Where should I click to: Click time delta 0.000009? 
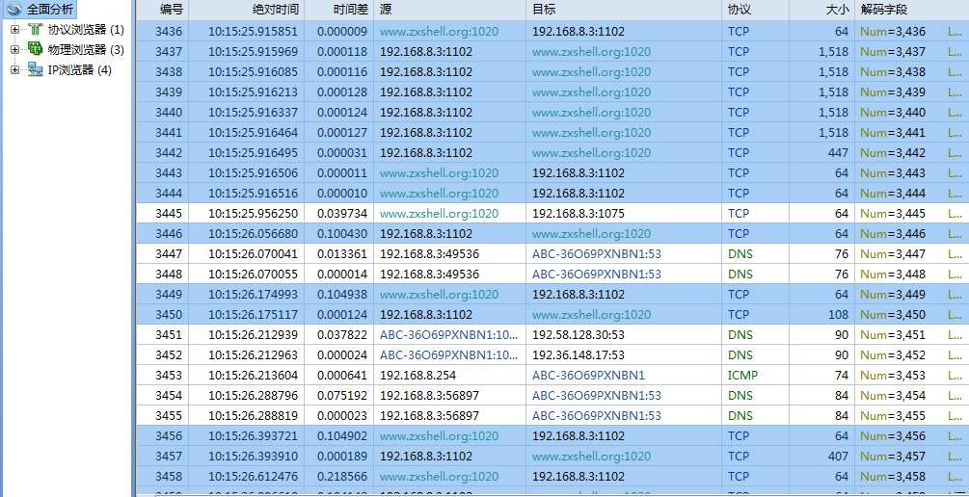(342, 32)
